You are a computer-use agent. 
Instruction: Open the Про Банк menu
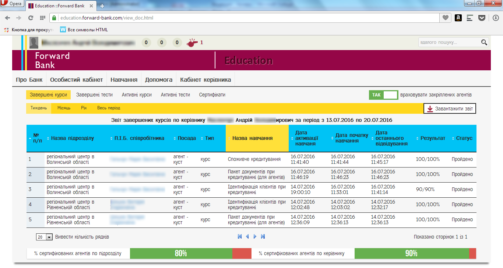coord(29,80)
